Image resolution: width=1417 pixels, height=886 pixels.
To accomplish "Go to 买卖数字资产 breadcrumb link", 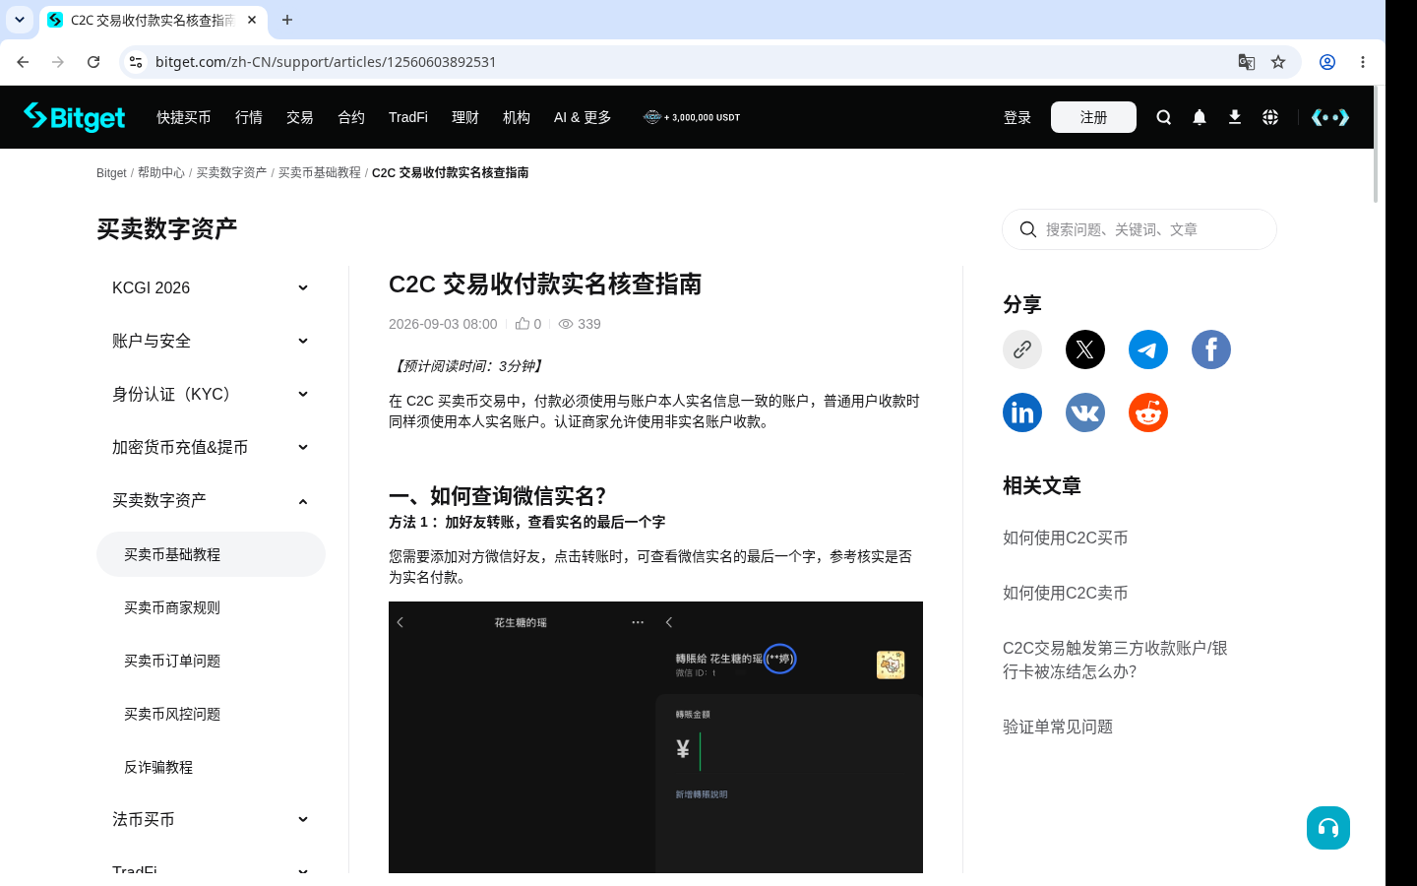I will 231,172.
